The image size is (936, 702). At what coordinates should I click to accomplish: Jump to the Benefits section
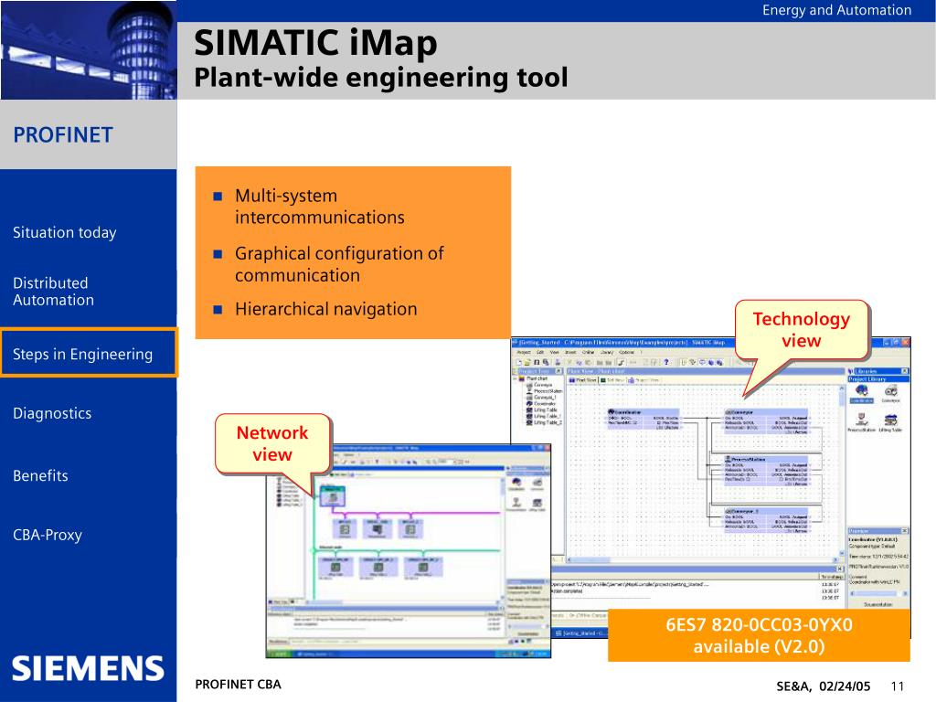point(40,475)
